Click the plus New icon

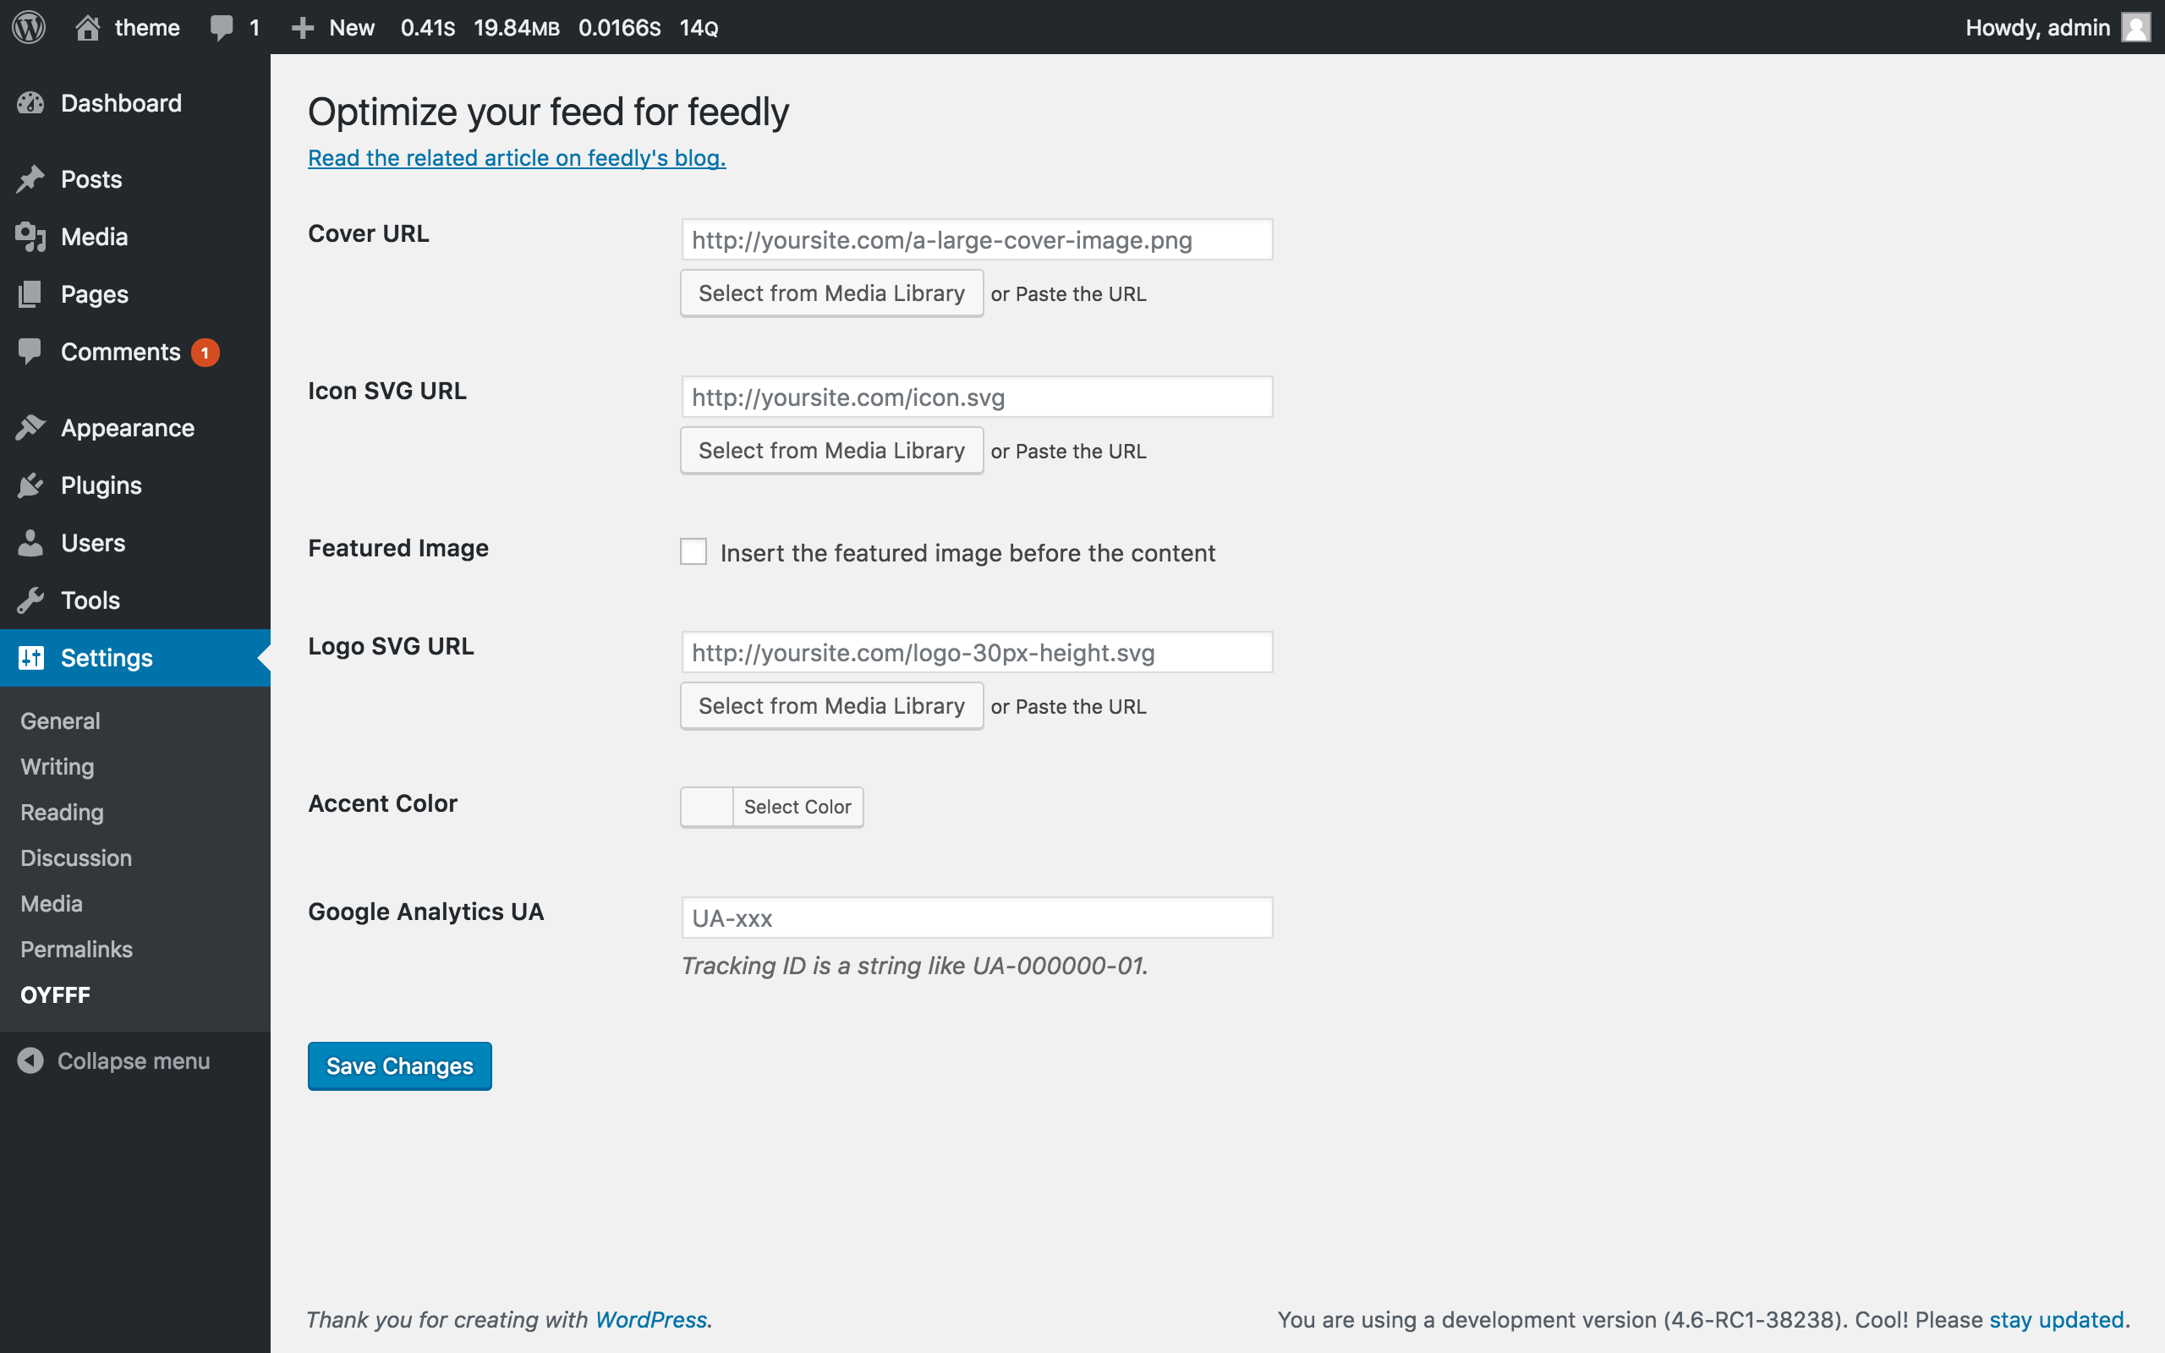tap(303, 27)
